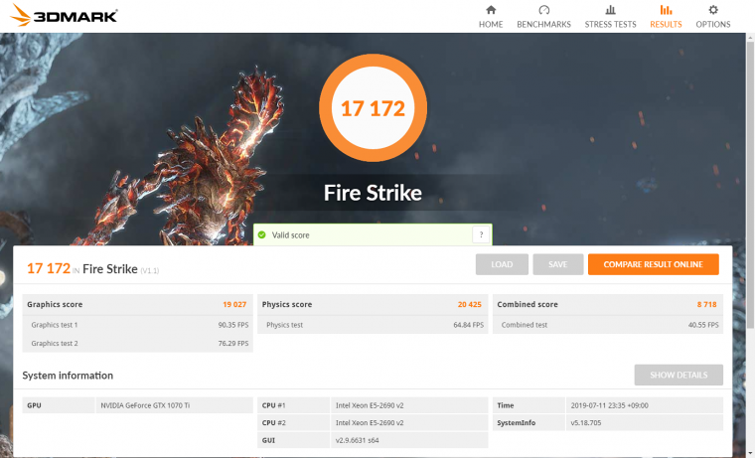755x458 pixels.
Task: Click the SystemInfo version v5.18.705
Action: [585, 423]
